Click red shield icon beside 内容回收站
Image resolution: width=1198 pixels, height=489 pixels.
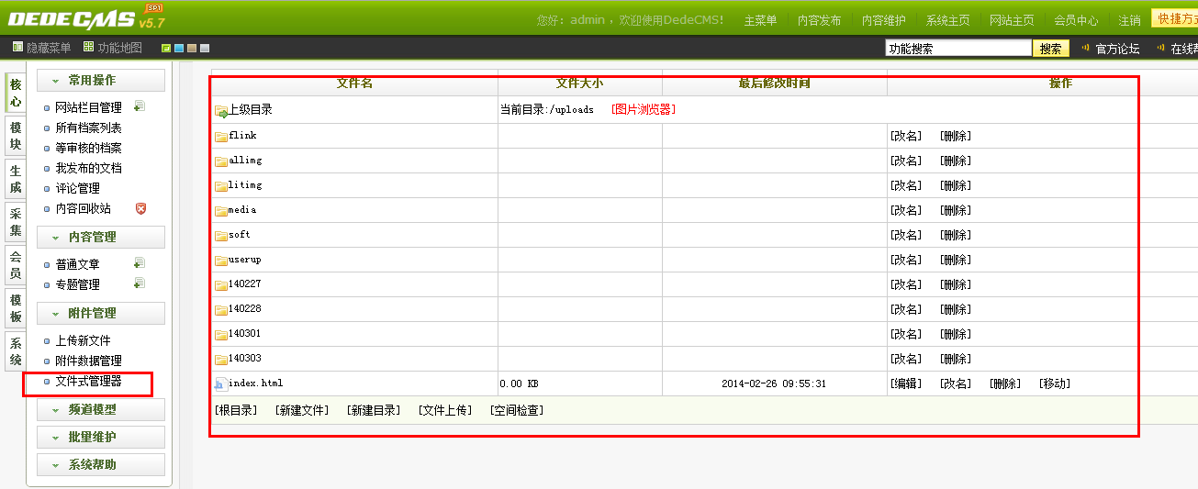tap(140, 208)
